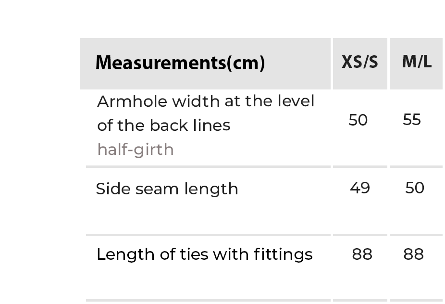445x304 pixels.
Task: Select side seam value 50 for M/L
Action: pos(414,188)
